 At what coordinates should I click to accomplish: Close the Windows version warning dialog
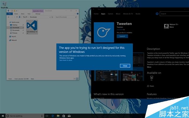[125, 66]
